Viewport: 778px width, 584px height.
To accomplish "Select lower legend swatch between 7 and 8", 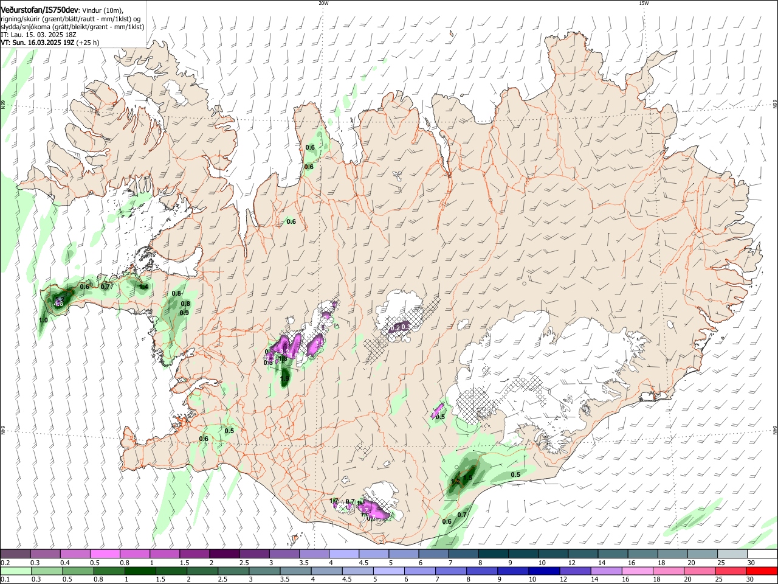I will pyautogui.click(x=452, y=571).
